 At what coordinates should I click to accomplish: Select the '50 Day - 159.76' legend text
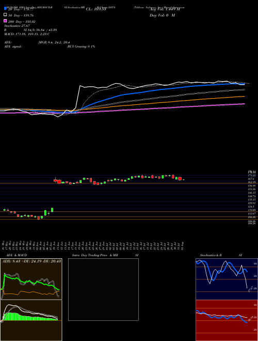coord(21,16)
